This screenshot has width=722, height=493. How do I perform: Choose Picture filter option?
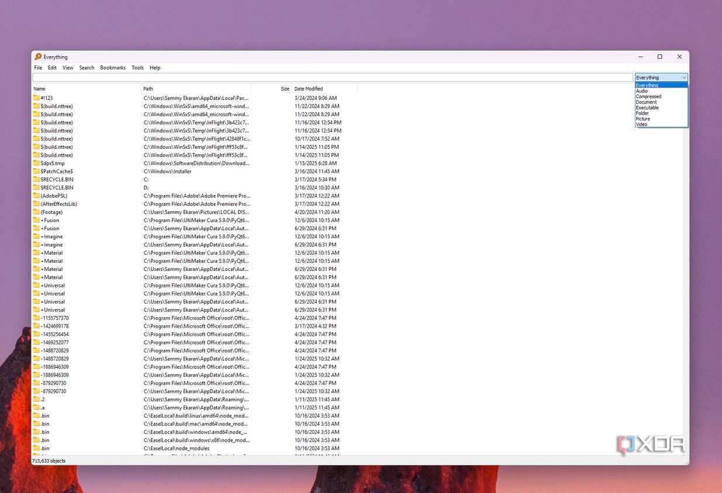coord(661,119)
